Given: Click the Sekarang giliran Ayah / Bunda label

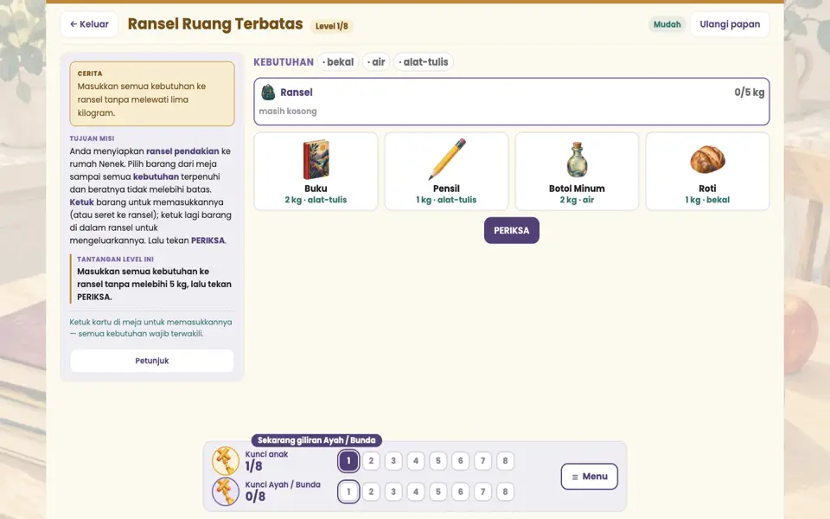Looking at the screenshot, I should point(316,440).
